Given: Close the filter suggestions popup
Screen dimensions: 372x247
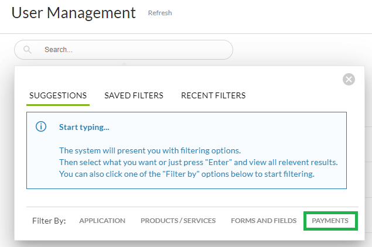Looking at the screenshot, I should (349, 80).
